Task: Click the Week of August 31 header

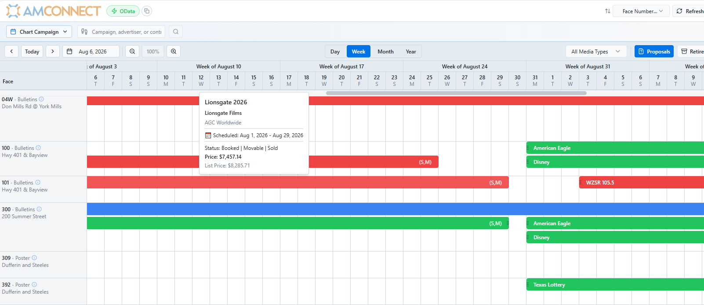Action: point(588,67)
